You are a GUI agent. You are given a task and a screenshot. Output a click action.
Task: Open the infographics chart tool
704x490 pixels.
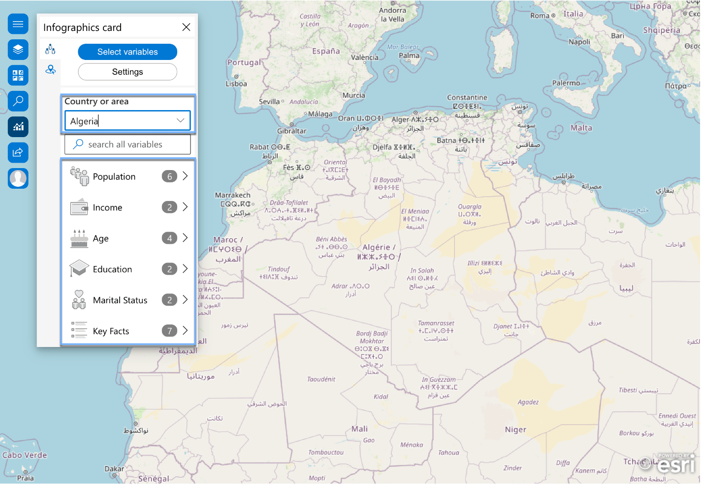[18, 127]
